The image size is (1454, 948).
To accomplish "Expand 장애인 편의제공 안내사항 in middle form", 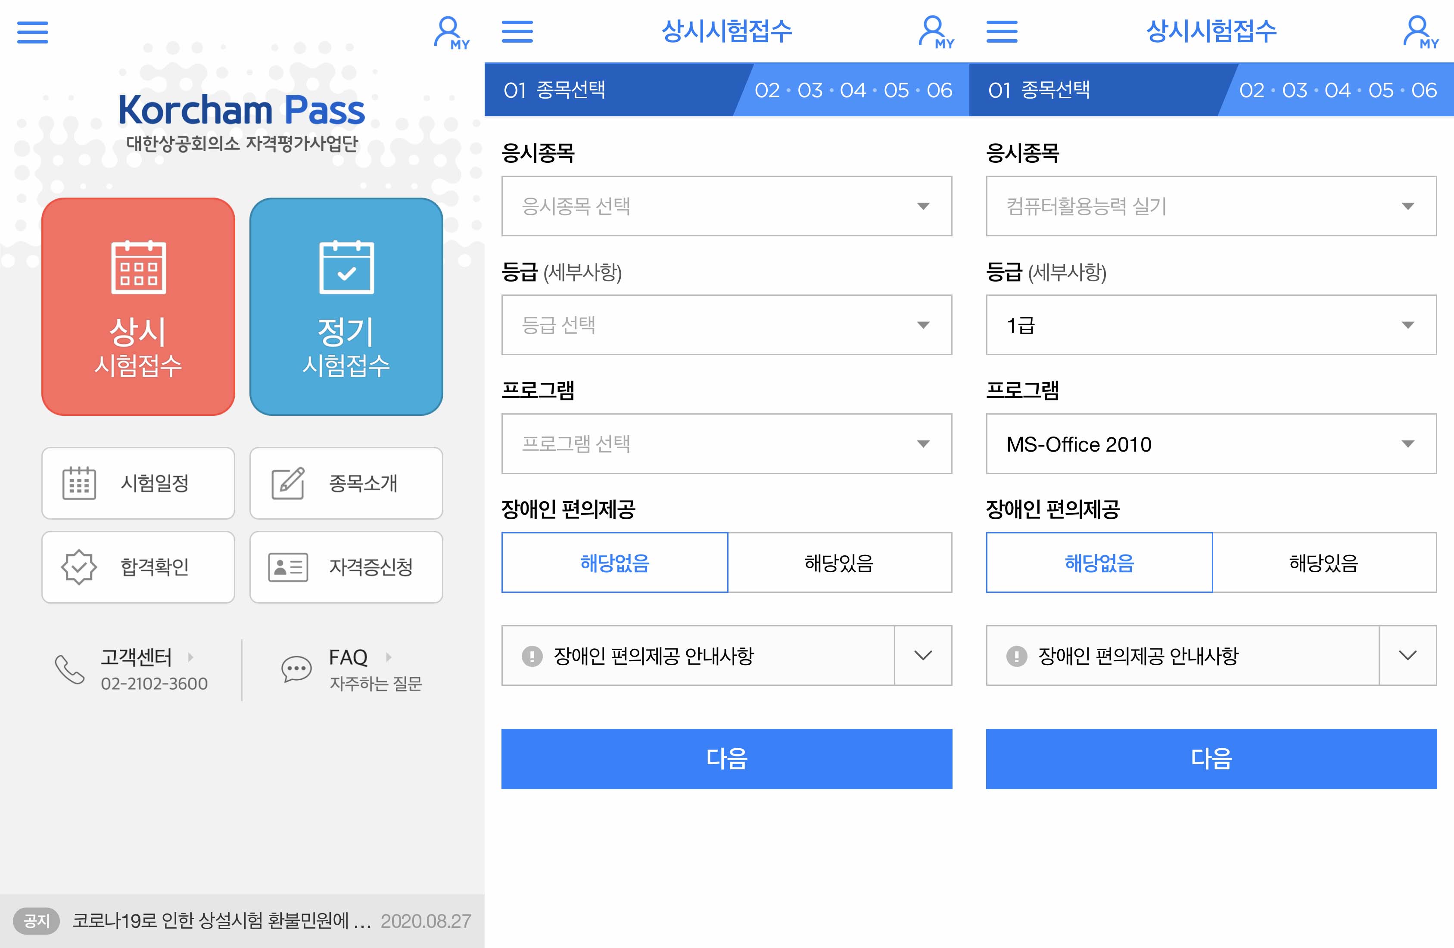I will pos(922,656).
